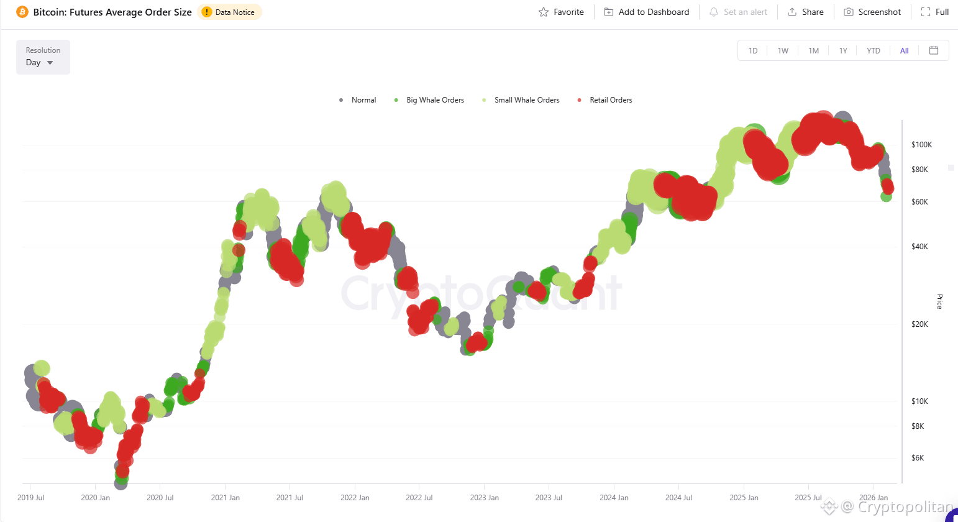Image resolution: width=958 pixels, height=522 pixels.
Task: Toggle the Small Whale Orders series
Action: [521, 99]
